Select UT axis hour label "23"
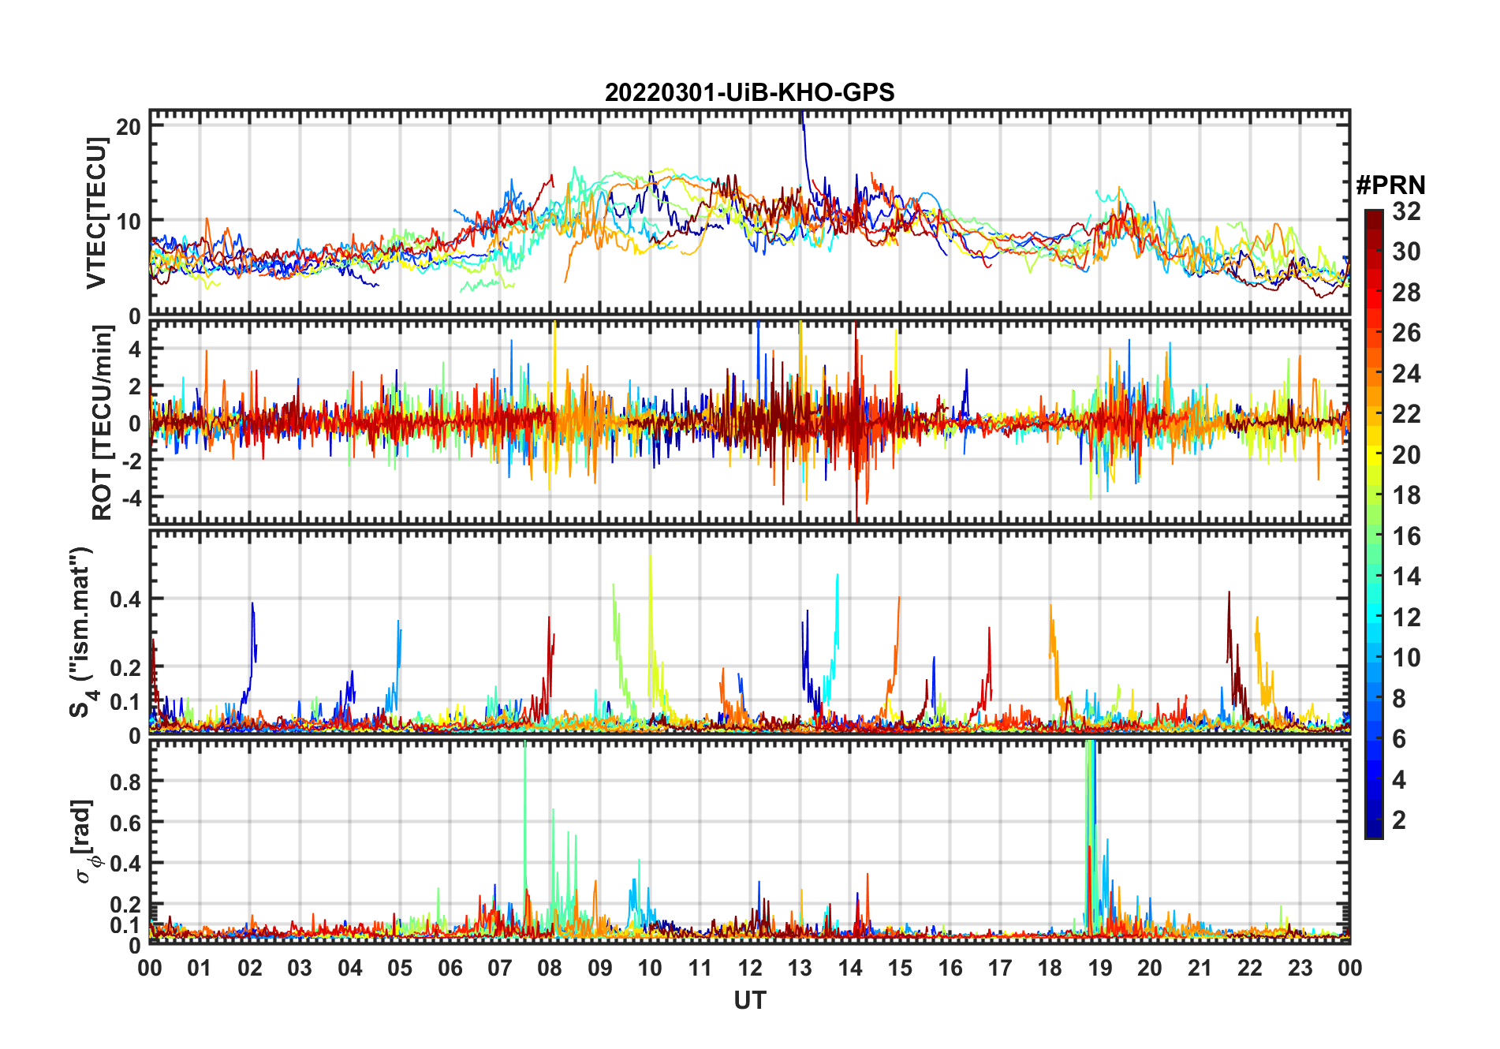 1300,968
